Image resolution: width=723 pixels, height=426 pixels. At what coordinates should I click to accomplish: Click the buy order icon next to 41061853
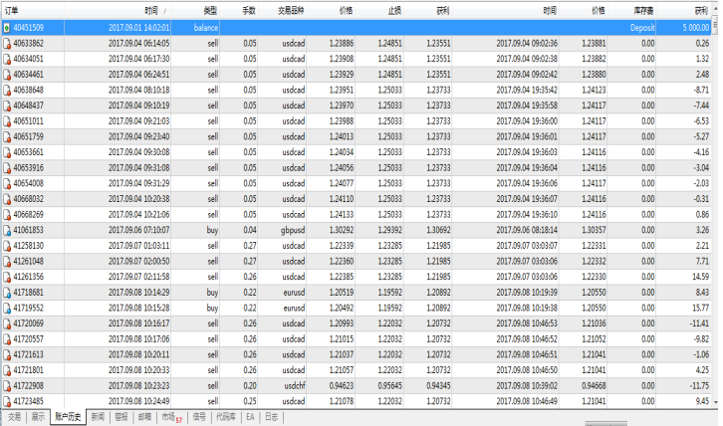[7, 230]
